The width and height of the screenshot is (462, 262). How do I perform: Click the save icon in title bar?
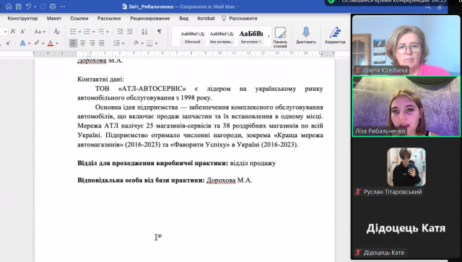[18, 6]
